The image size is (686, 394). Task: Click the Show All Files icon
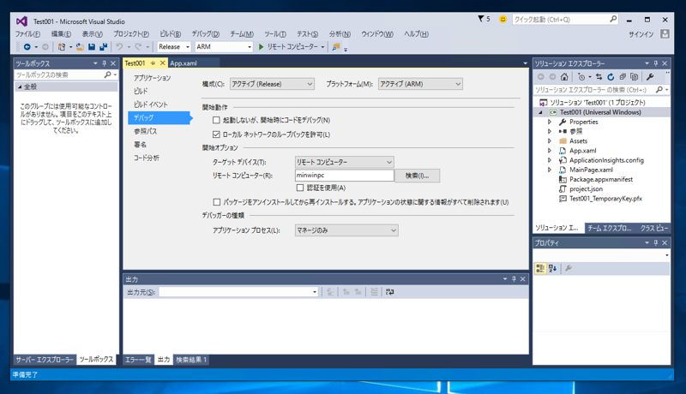click(x=635, y=77)
